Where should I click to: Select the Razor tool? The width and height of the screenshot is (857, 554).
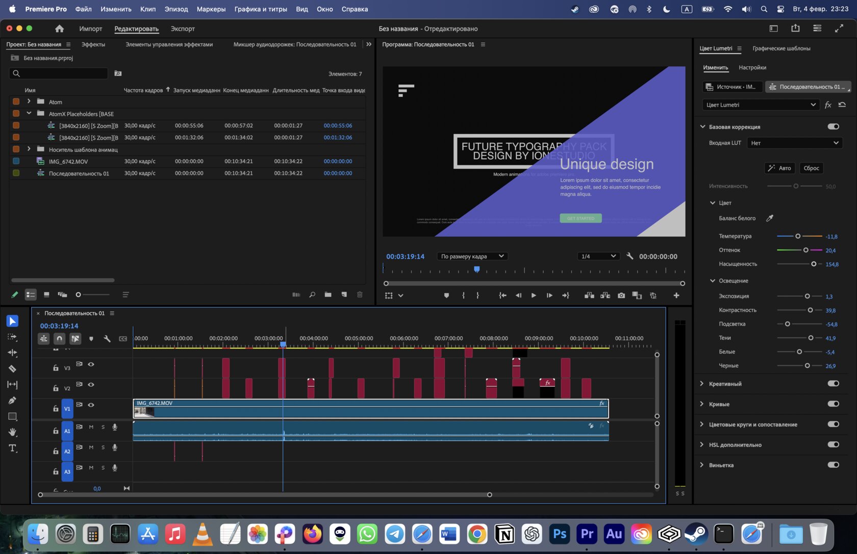pyautogui.click(x=12, y=368)
